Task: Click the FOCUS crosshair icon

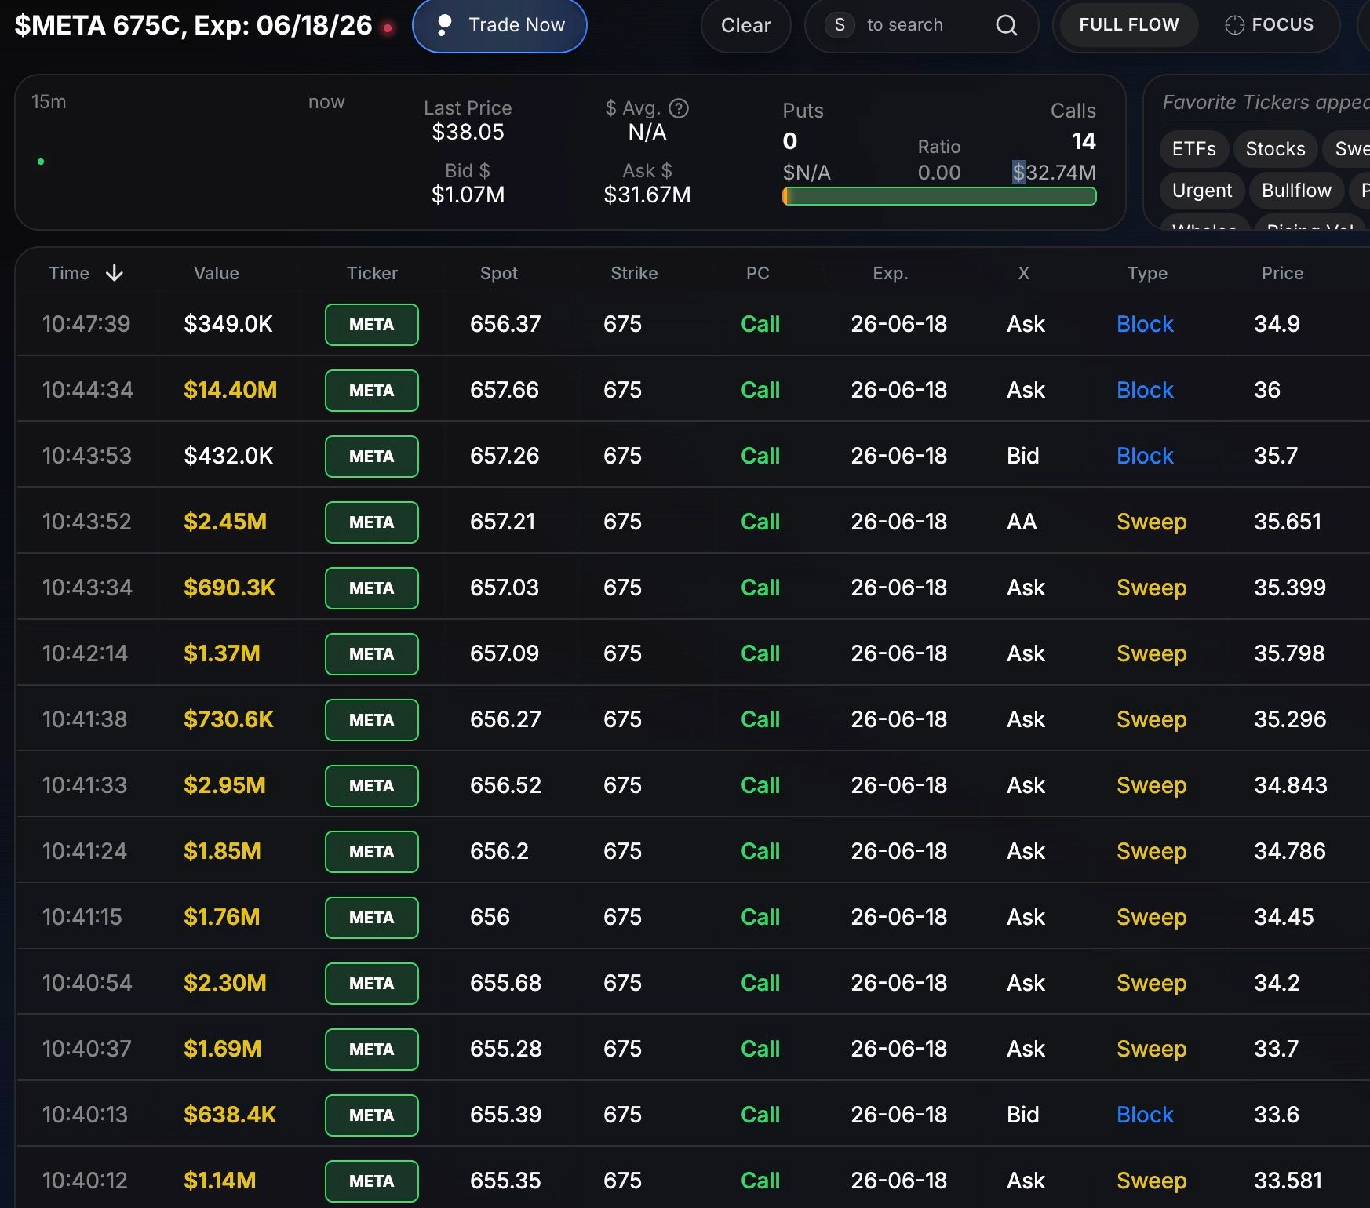Action: point(1234,25)
